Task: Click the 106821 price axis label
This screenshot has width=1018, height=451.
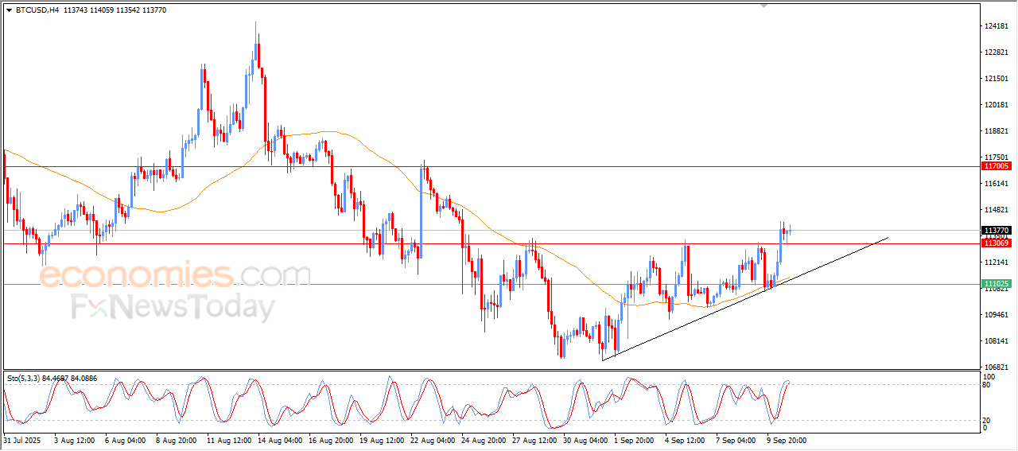Action: pyautogui.click(x=997, y=367)
